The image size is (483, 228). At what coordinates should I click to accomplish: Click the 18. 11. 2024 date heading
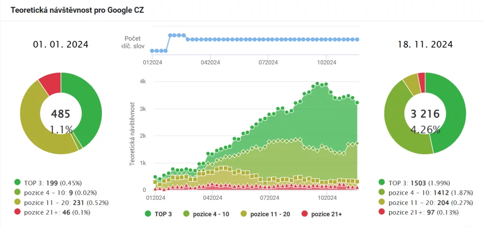(425, 45)
